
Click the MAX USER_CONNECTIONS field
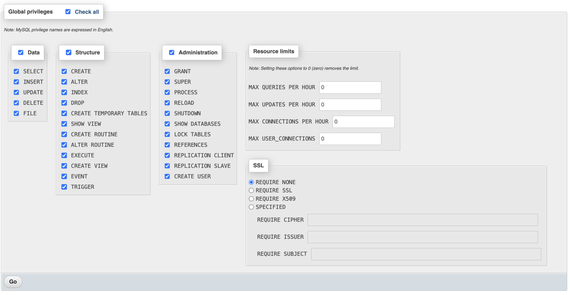pos(350,139)
